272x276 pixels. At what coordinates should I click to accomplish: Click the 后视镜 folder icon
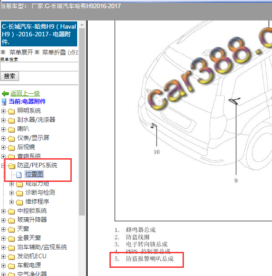pyautogui.click(x=11, y=148)
